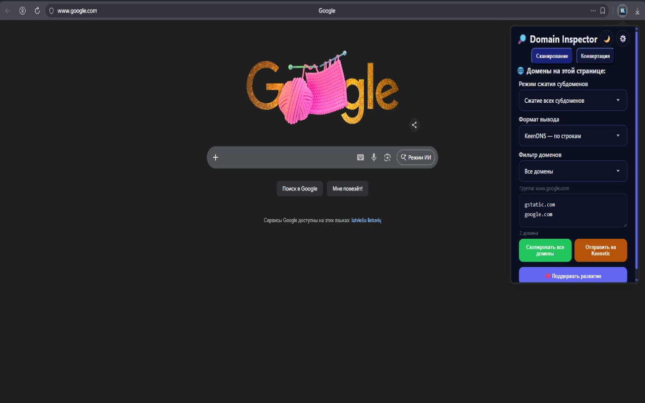Image resolution: width=645 pixels, height=403 pixels.
Task: Open the 'Все домены' filter dropdown
Action: coord(572,171)
